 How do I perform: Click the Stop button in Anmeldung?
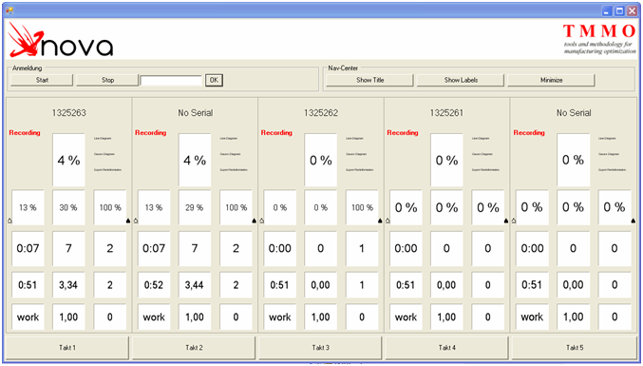pyautogui.click(x=107, y=80)
